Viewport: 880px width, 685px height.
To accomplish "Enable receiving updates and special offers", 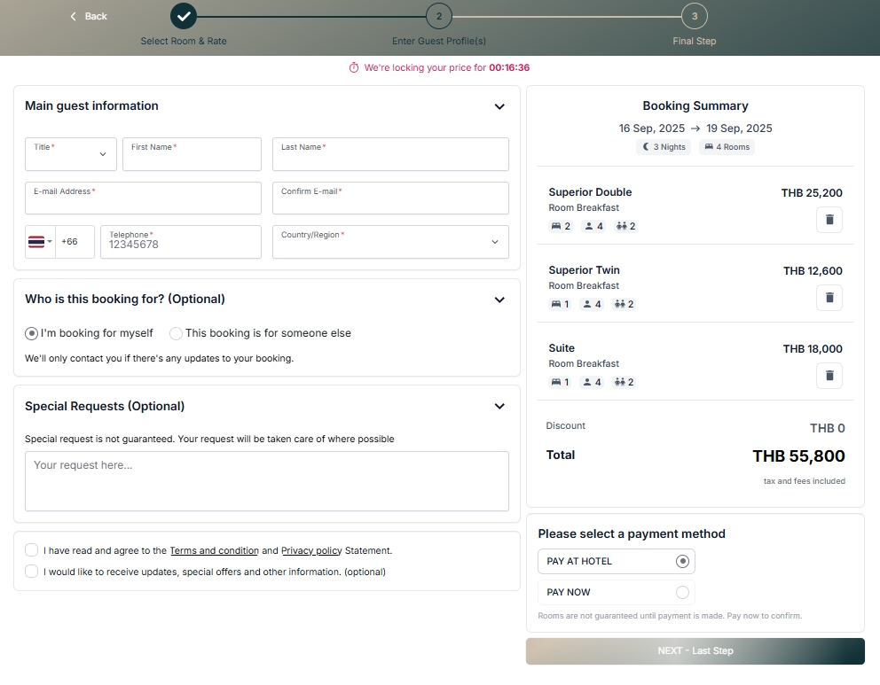I will [32, 572].
